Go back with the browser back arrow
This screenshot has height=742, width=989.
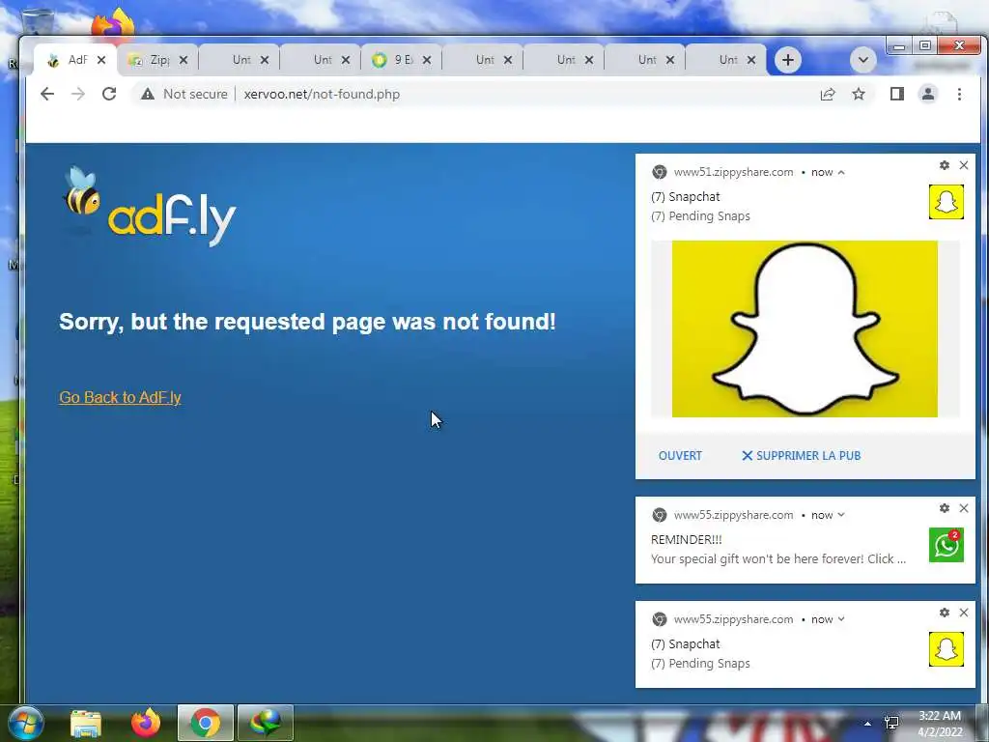[47, 94]
